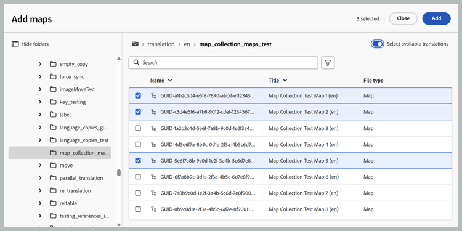
Task: Click the root folder icon in breadcrumb
Action: pyautogui.click(x=135, y=44)
